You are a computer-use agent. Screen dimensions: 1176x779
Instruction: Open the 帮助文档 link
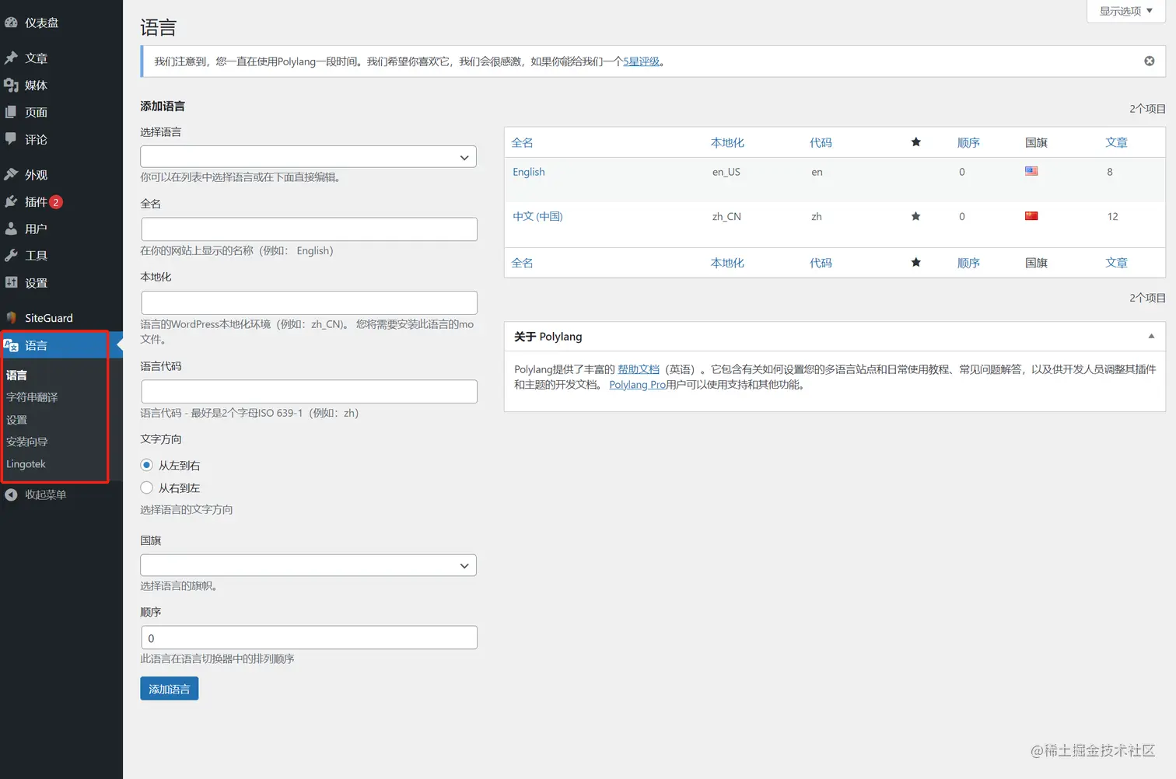[x=639, y=369]
